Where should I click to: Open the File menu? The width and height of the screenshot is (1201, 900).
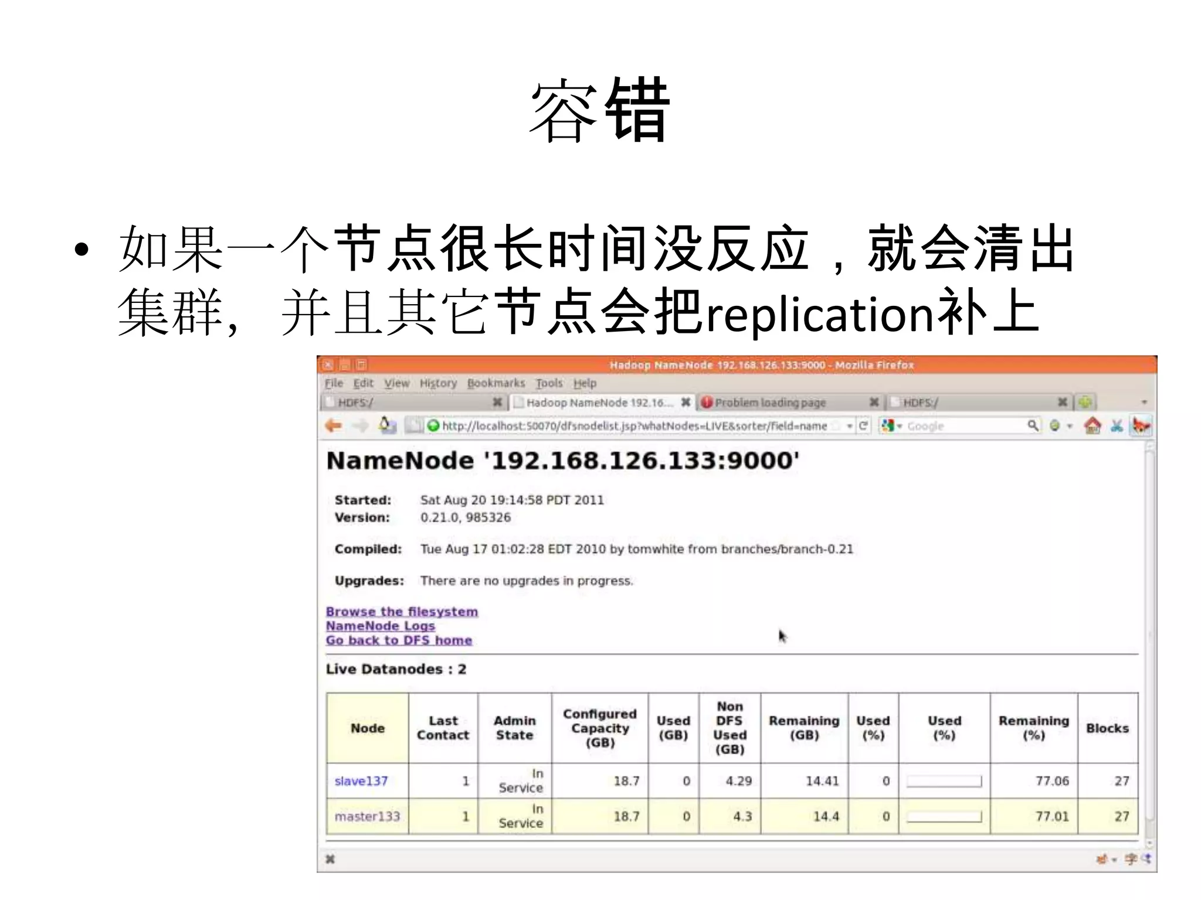(334, 383)
